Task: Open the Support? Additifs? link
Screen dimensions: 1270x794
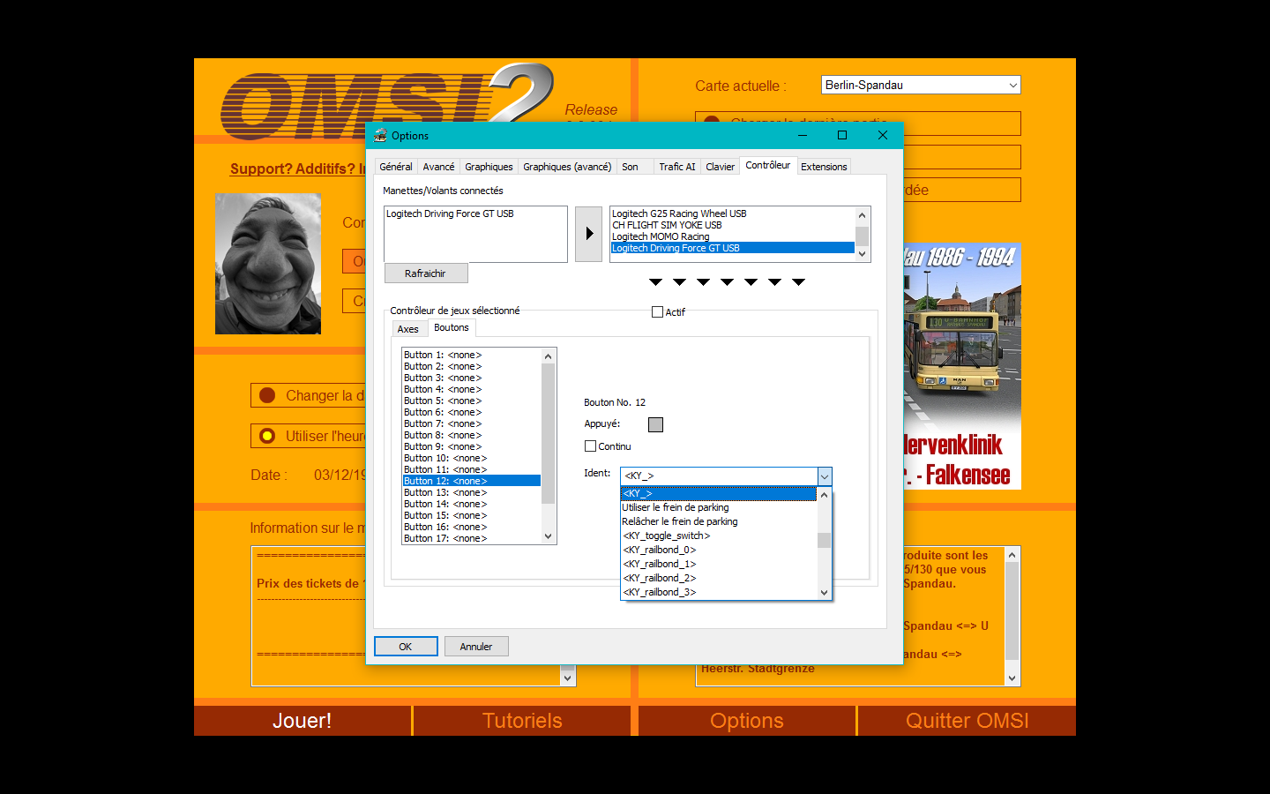Action: pos(297,169)
